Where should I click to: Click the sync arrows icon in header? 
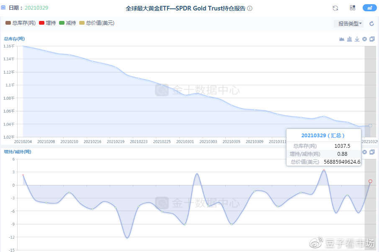point(335,8)
